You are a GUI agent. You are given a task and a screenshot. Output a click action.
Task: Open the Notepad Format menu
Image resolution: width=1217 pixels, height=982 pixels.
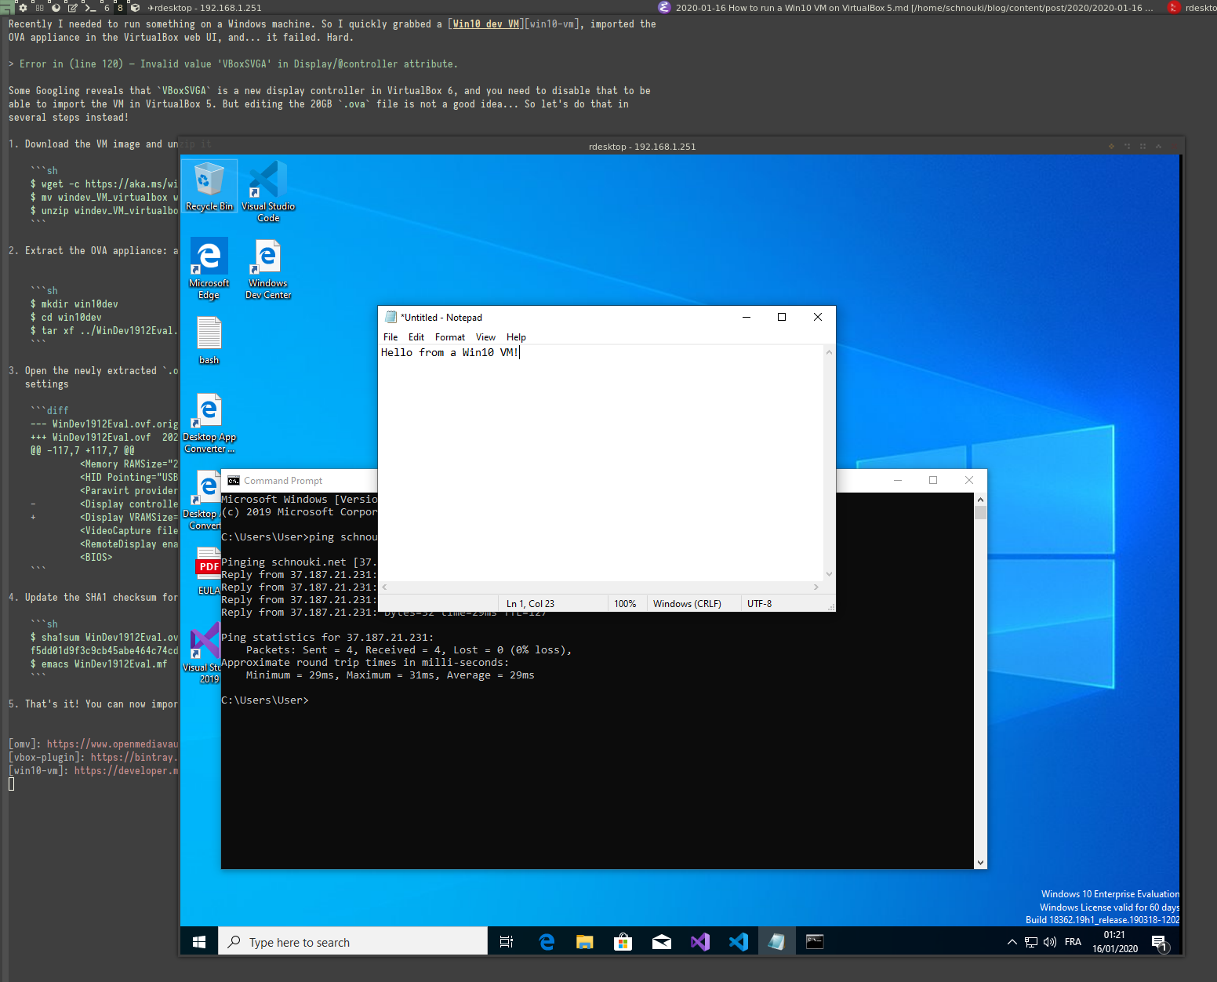pos(450,337)
